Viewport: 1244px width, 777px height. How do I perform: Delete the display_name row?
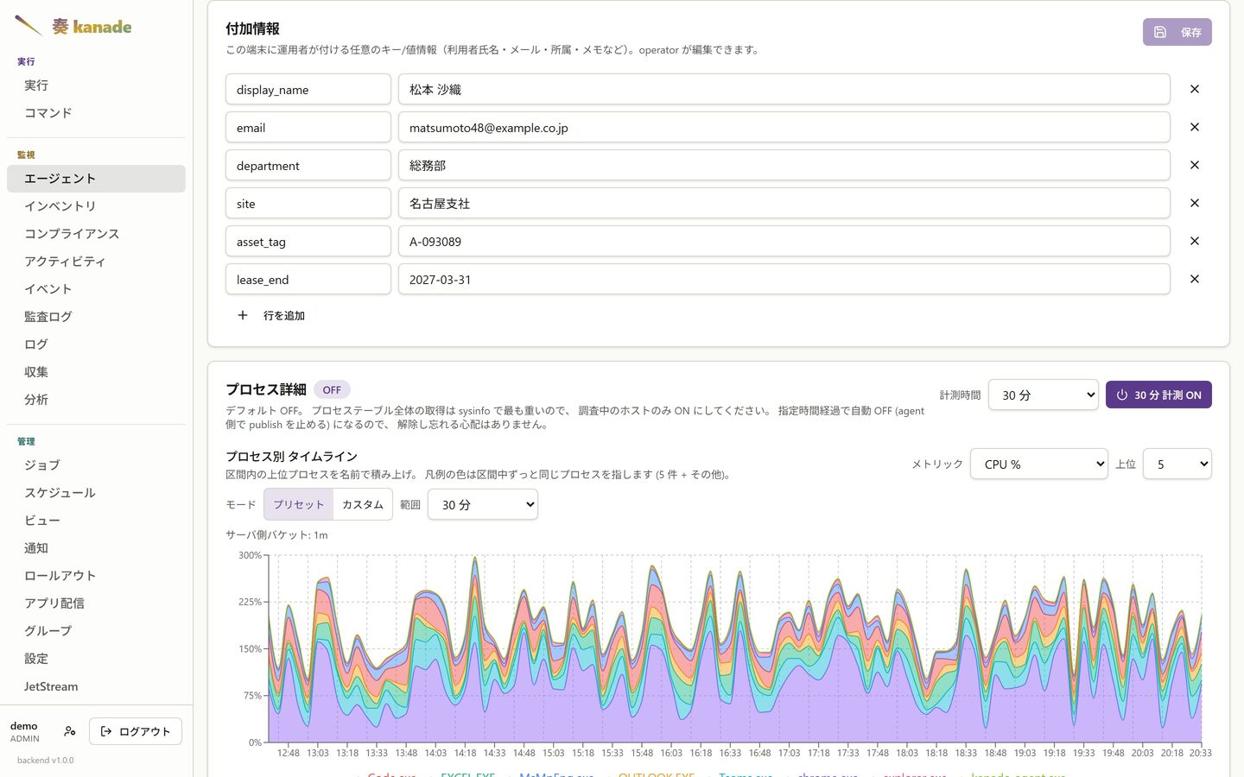tap(1195, 89)
